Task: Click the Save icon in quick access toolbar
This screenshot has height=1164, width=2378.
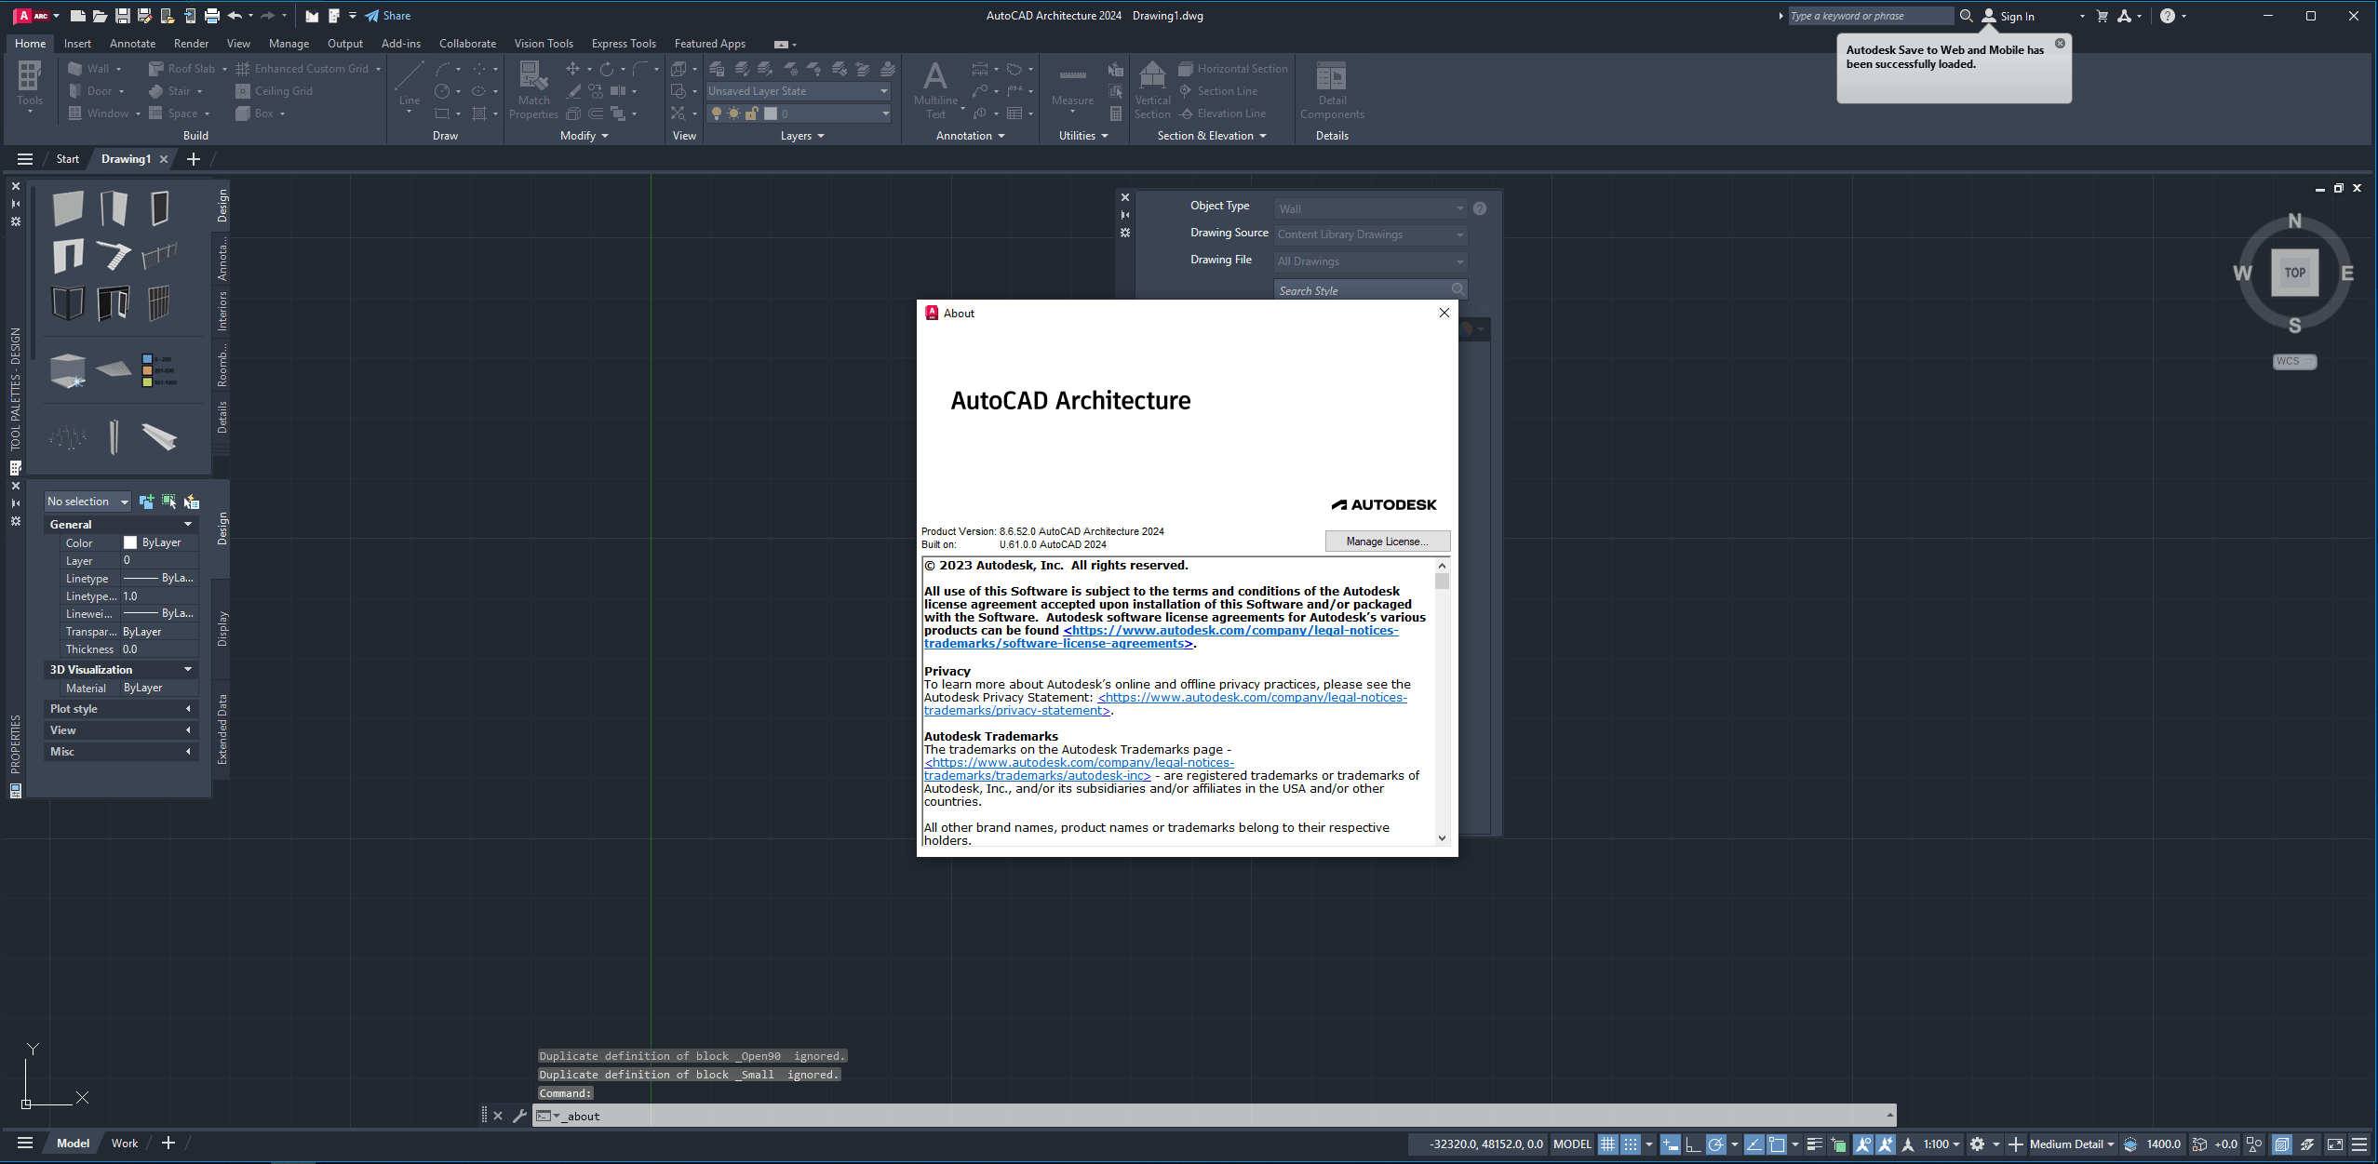Action: (x=122, y=16)
